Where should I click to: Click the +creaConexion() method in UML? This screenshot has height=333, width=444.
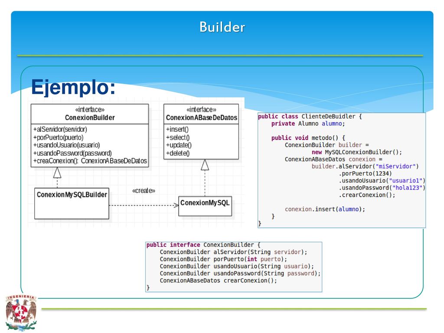(x=90, y=161)
